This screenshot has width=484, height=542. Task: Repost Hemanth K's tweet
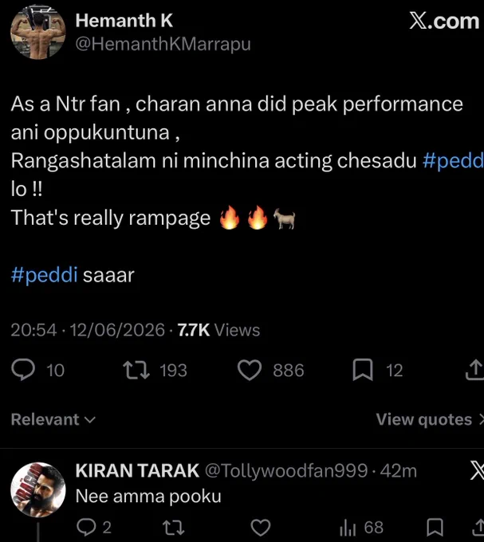pyautogui.click(x=137, y=370)
